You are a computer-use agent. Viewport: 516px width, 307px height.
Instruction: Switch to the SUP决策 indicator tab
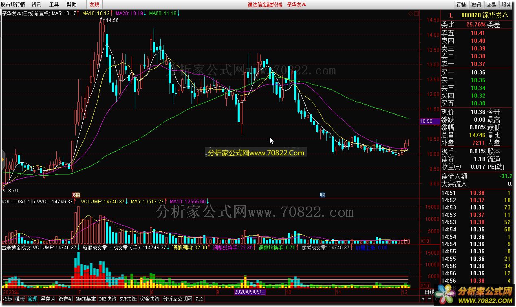pos(128,299)
